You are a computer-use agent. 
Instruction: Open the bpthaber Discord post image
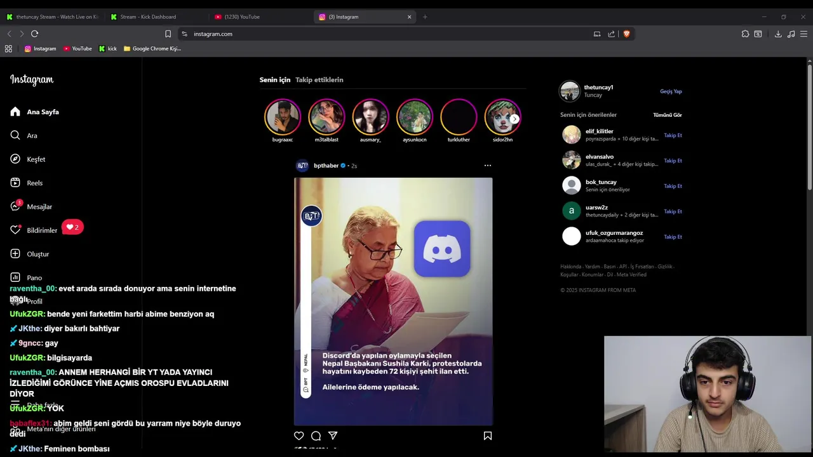tap(393, 301)
